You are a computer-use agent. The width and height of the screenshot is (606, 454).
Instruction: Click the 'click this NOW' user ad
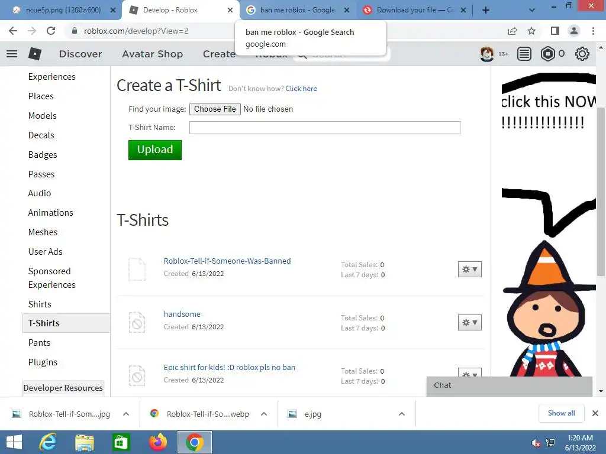(x=549, y=224)
